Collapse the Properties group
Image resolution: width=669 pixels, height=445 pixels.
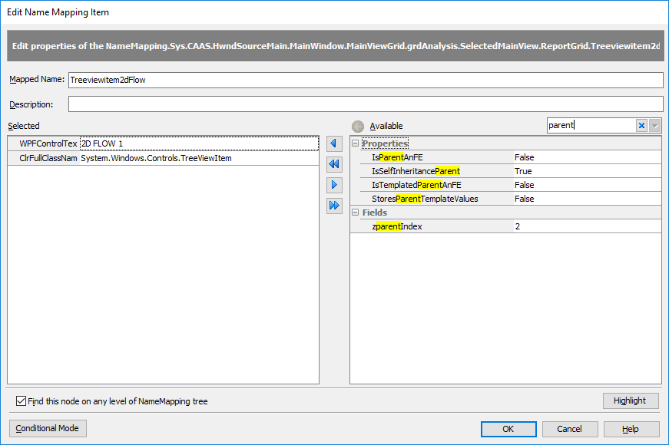[x=356, y=143]
